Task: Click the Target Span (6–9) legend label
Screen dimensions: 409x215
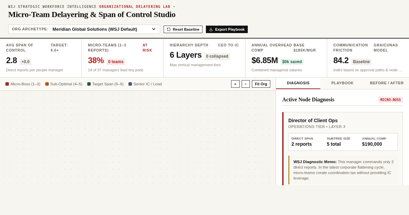Action: point(108,84)
